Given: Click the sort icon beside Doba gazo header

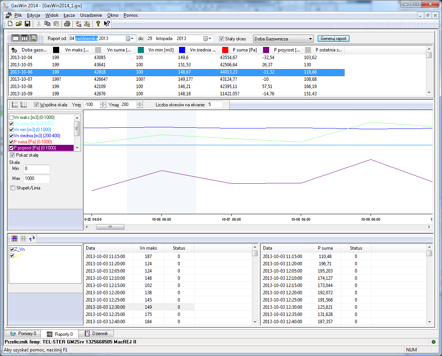Looking at the screenshot, I should [14, 50].
